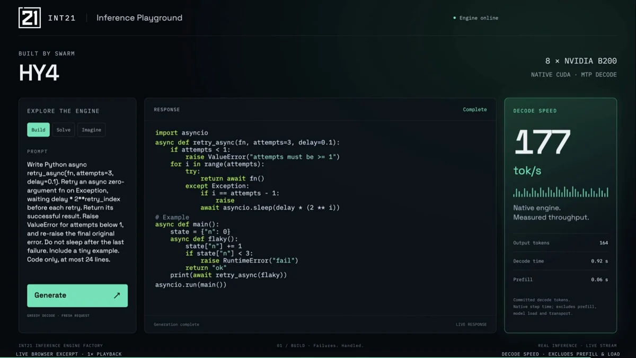The image size is (636, 358).
Task: Click DECODE SPEED · EXCLUDES PREFILL & LOAD caption
Action: tap(561, 354)
